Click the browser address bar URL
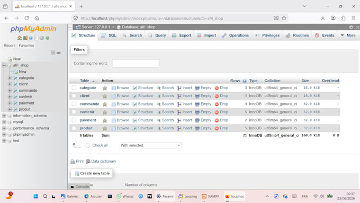Viewport: 360px width, 203px height. 152,18
